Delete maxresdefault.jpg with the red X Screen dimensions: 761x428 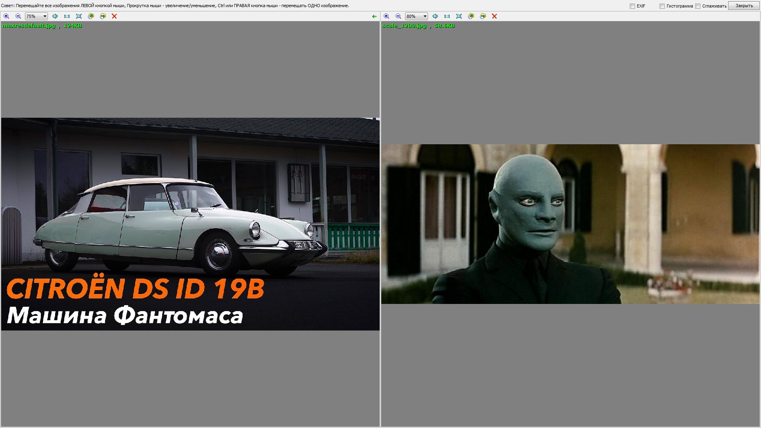pos(114,16)
